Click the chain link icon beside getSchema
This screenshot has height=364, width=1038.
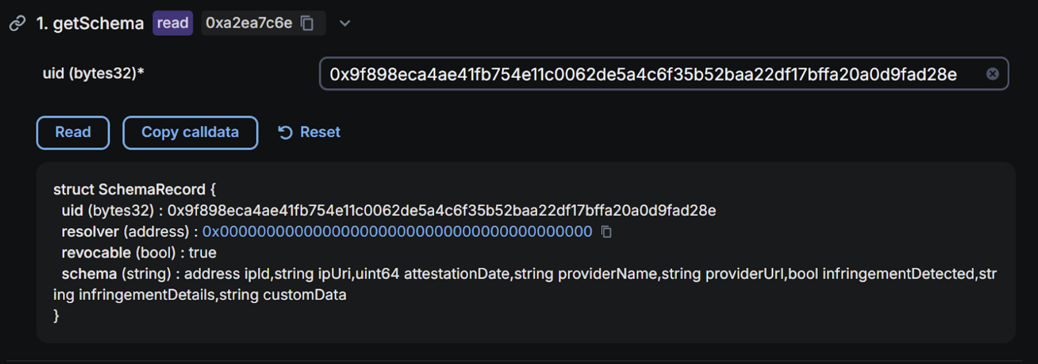tap(18, 23)
